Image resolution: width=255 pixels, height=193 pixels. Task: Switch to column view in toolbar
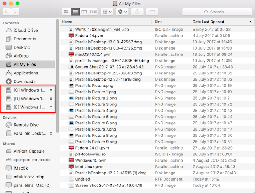(x=84, y=12)
